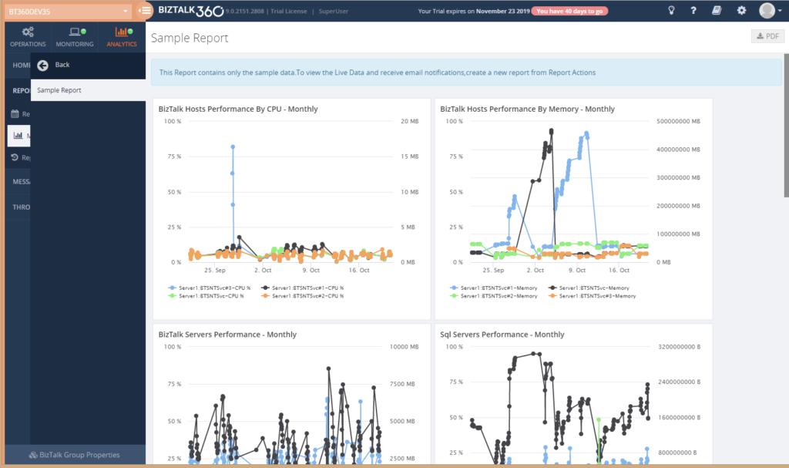Click the blue color marker beside Server1:BTSNTSvc#3-CPU %
Viewport: 789px width, 468px height.
tap(173, 288)
